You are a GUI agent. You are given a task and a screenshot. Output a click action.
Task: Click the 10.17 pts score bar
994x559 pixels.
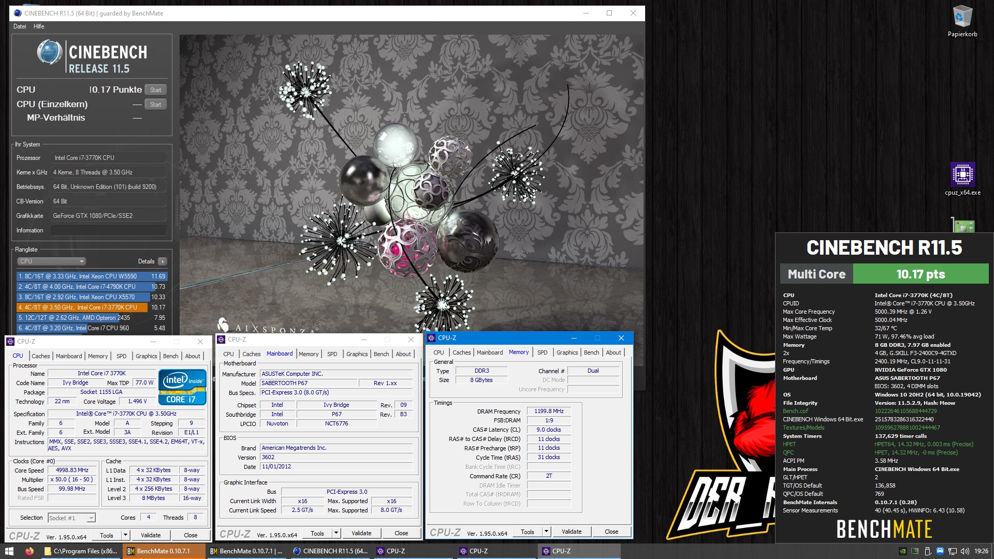click(920, 274)
